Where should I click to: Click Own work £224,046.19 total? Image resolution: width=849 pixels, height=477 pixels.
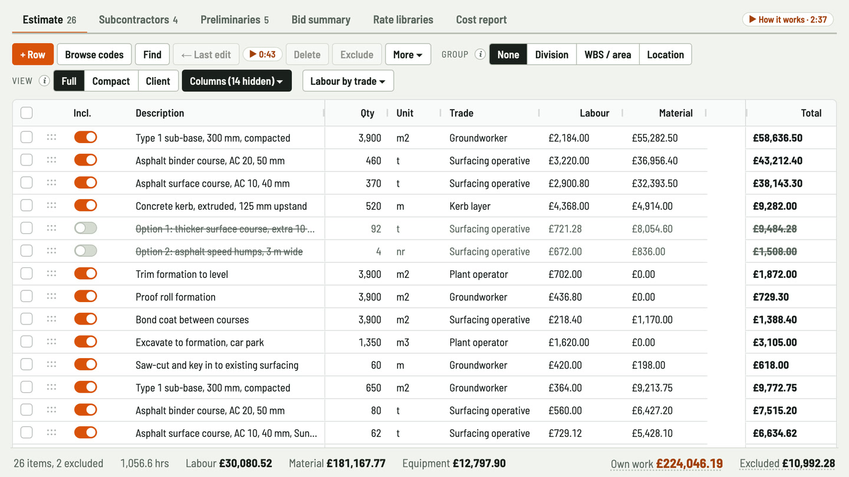[667, 463]
